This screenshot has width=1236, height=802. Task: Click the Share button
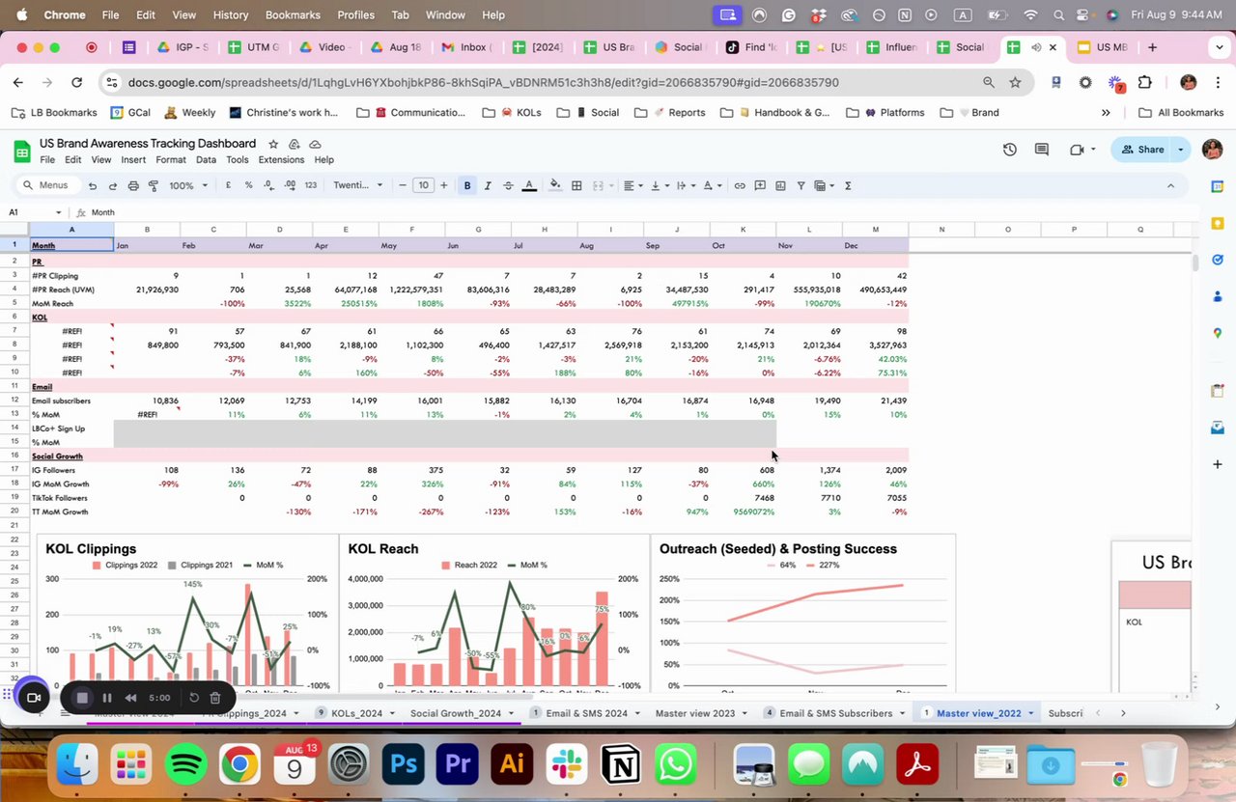[1142, 150]
